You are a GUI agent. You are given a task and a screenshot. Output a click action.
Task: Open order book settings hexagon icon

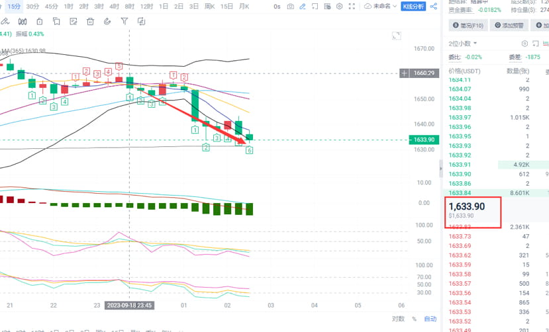[x=524, y=44]
